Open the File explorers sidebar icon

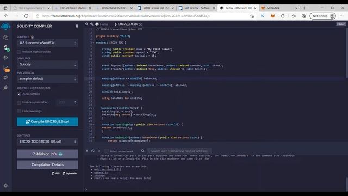6,38
